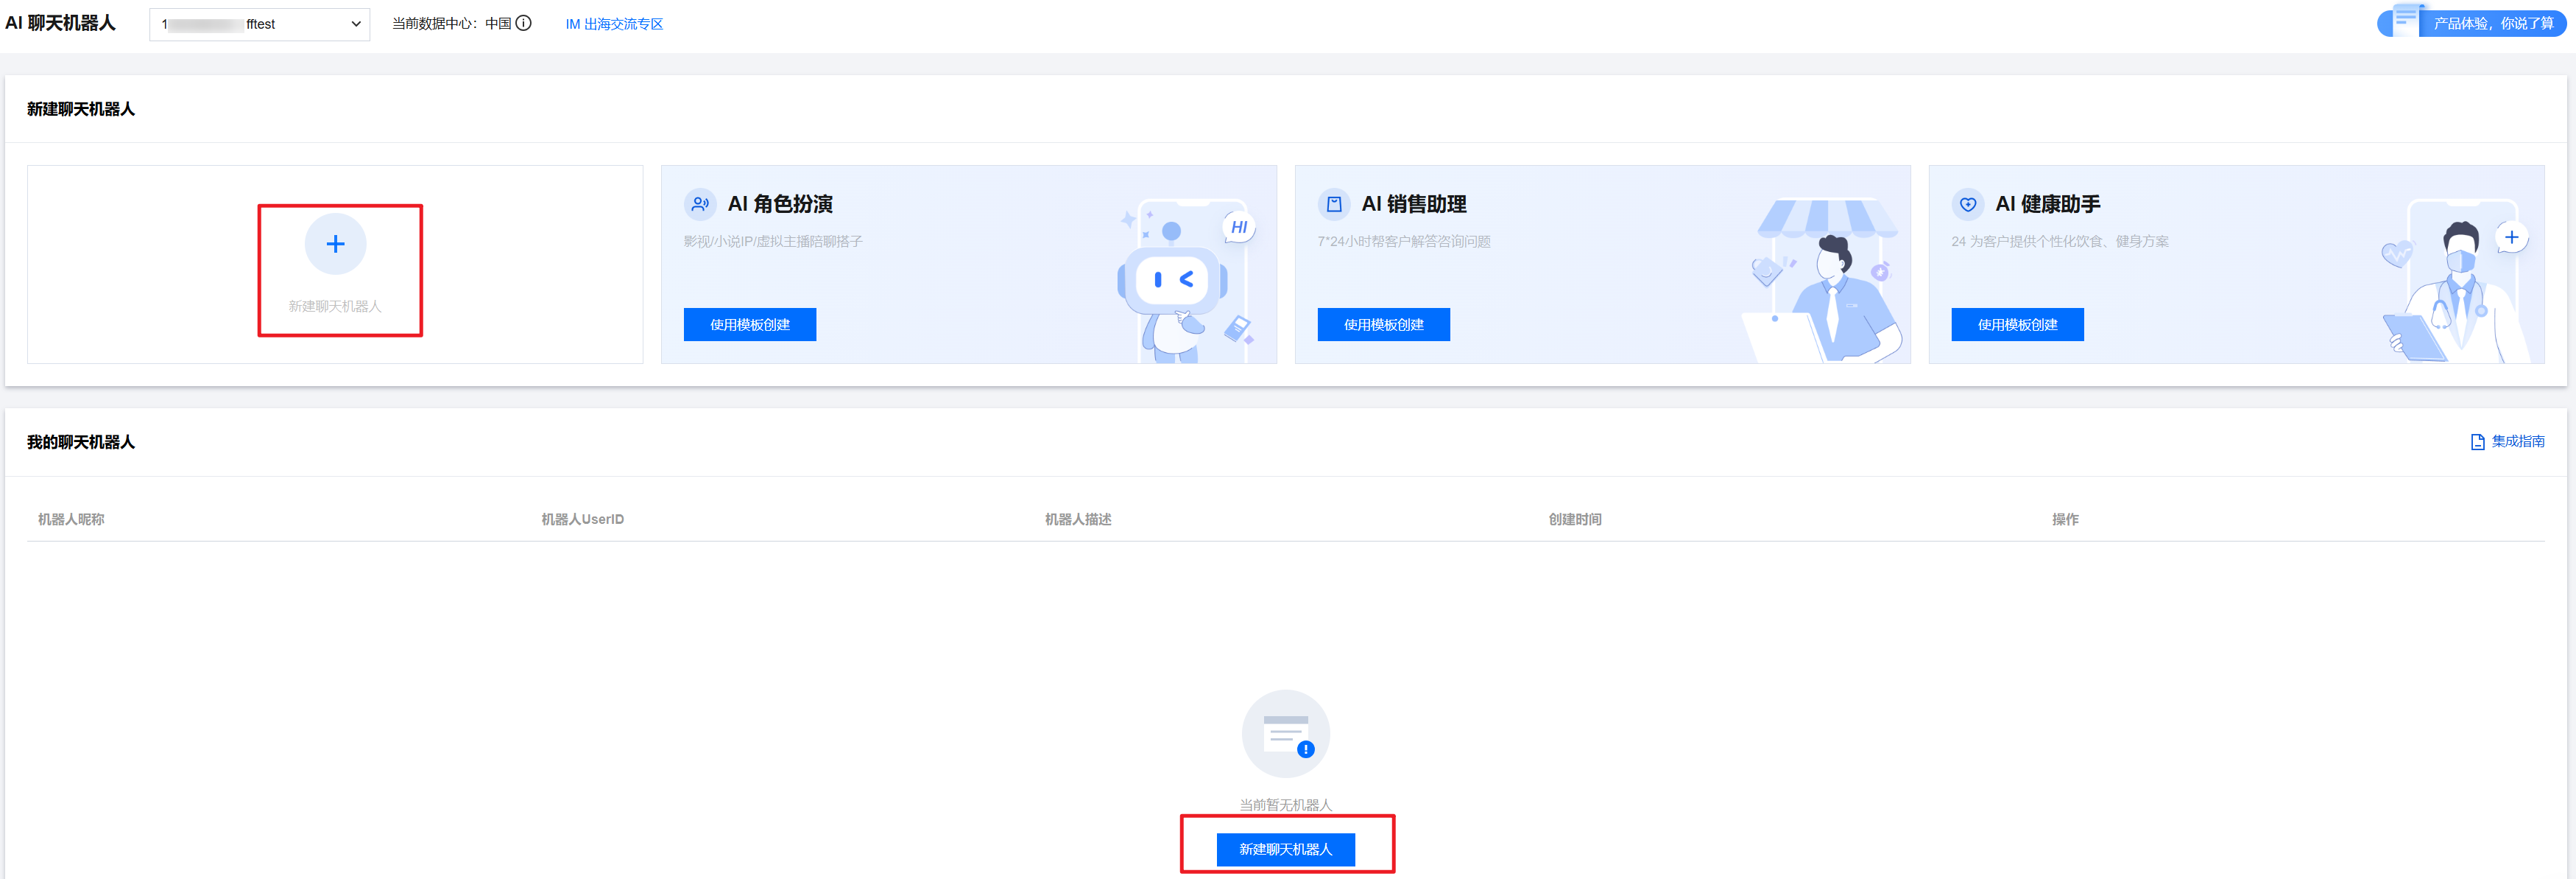
Task: Open the 集成指南 integration guide link
Action: pyautogui.click(x=2517, y=441)
